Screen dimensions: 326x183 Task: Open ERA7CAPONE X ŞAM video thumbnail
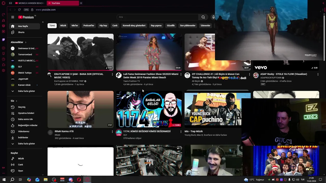point(80,52)
